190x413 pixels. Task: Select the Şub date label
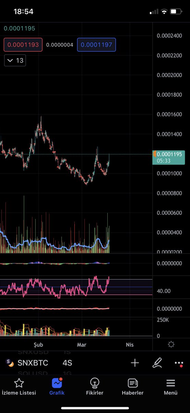coord(38,345)
